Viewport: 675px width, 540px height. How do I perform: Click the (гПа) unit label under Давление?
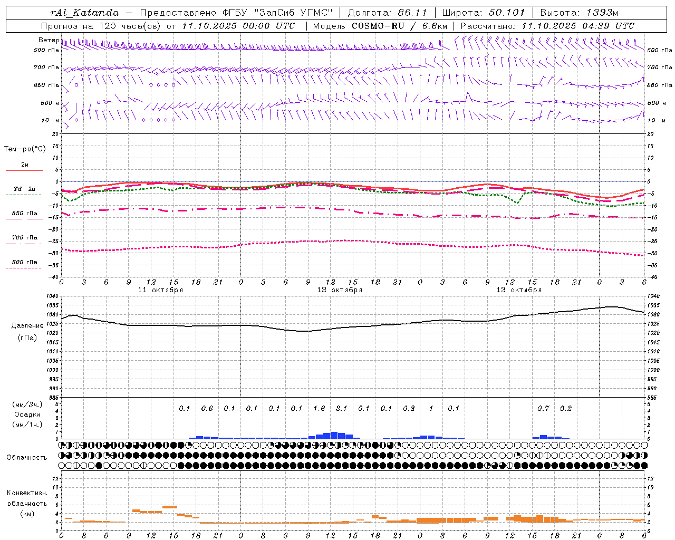[27, 337]
